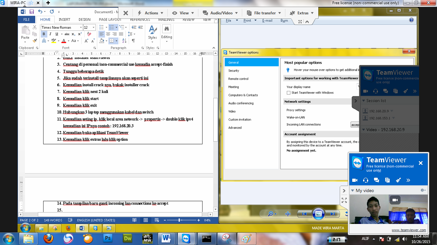Click the Redo icon in Word
The height and width of the screenshot is (245, 437).
[52, 12]
